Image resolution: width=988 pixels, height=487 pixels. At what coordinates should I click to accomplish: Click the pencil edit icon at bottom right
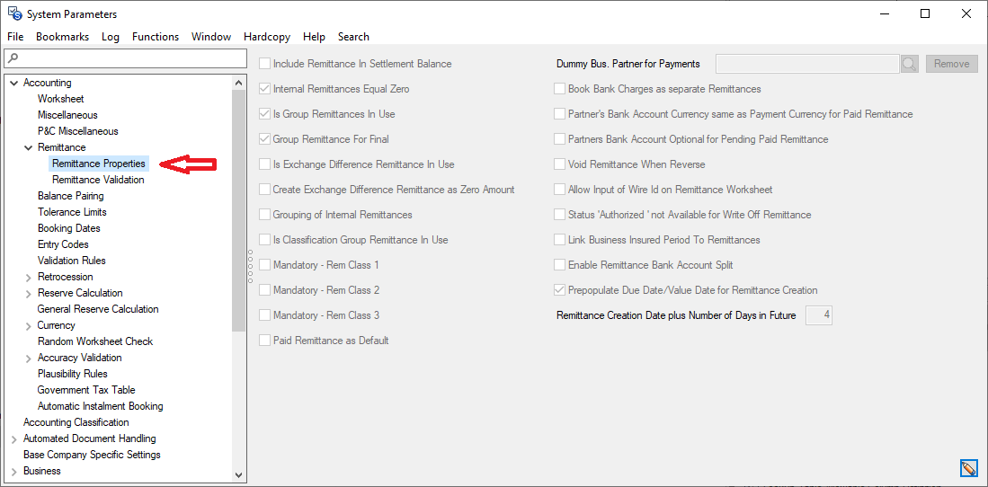click(968, 468)
